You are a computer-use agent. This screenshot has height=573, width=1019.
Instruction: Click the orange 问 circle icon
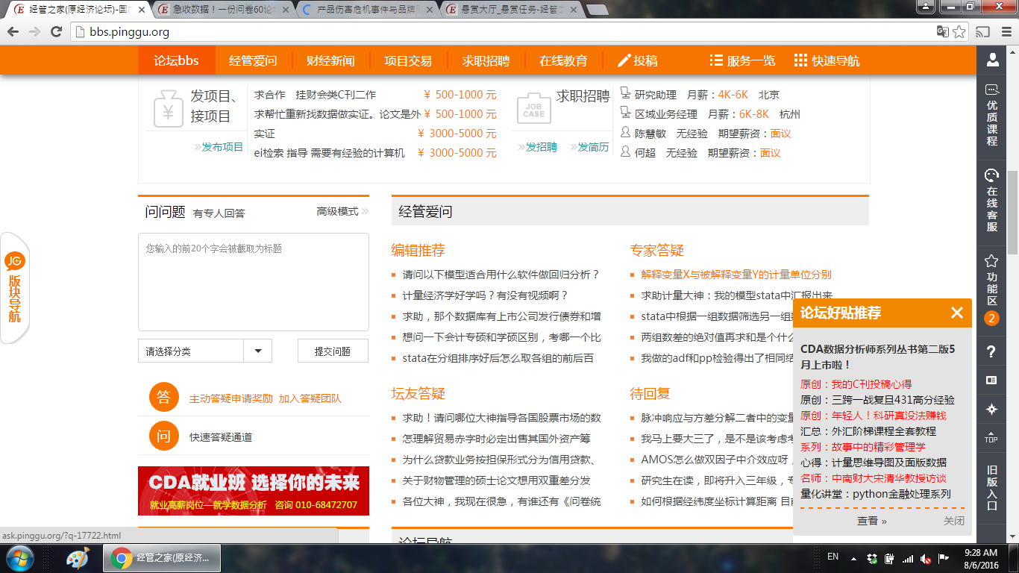tap(164, 436)
